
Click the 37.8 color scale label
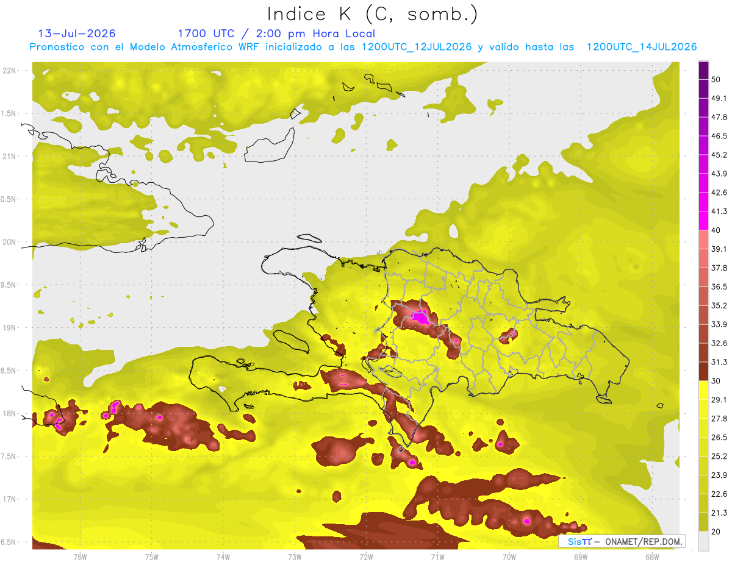[x=719, y=268]
